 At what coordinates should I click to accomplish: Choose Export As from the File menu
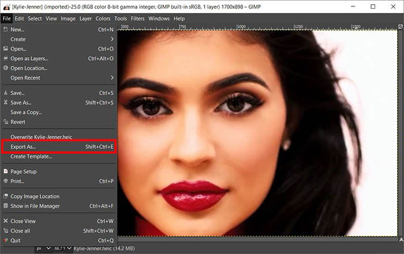pyautogui.click(x=59, y=147)
